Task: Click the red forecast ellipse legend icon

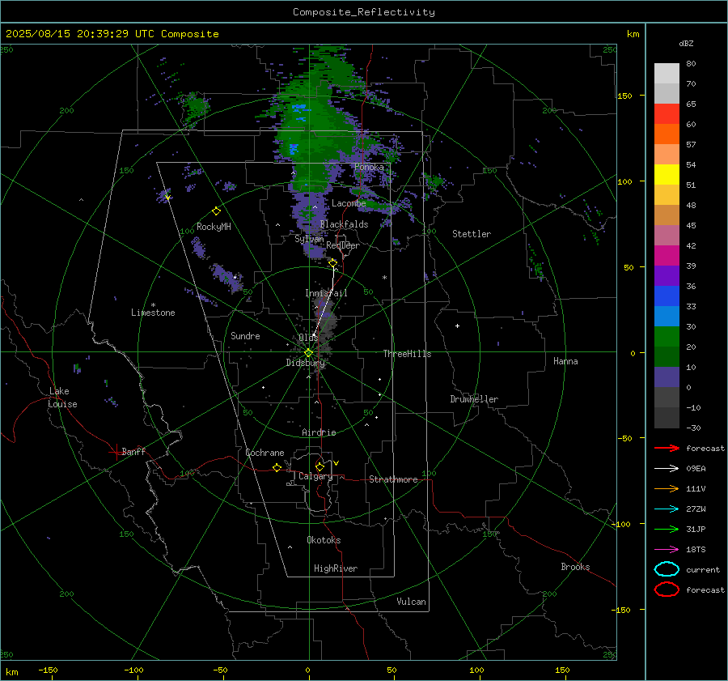Action: pyautogui.click(x=667, y=589)
